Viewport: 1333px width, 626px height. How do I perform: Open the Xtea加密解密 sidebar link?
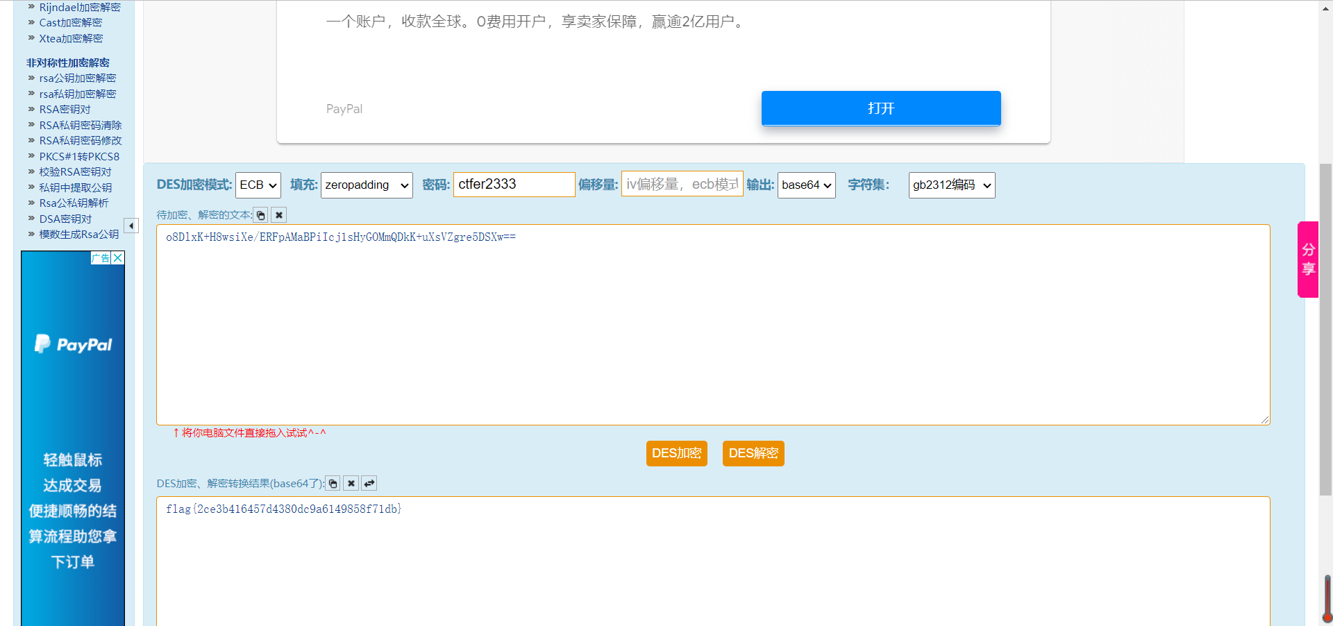pos(71,39)
